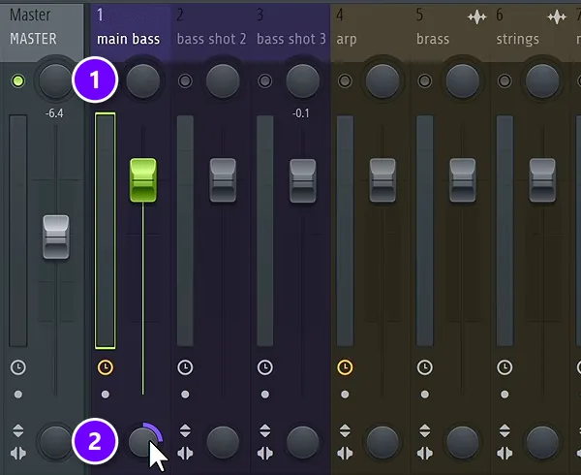Invert polarity on bass shot 3 track
Image resolution: width=581 pixels, height=475 pixels.
pyautogui.click(x=264, y=430)
